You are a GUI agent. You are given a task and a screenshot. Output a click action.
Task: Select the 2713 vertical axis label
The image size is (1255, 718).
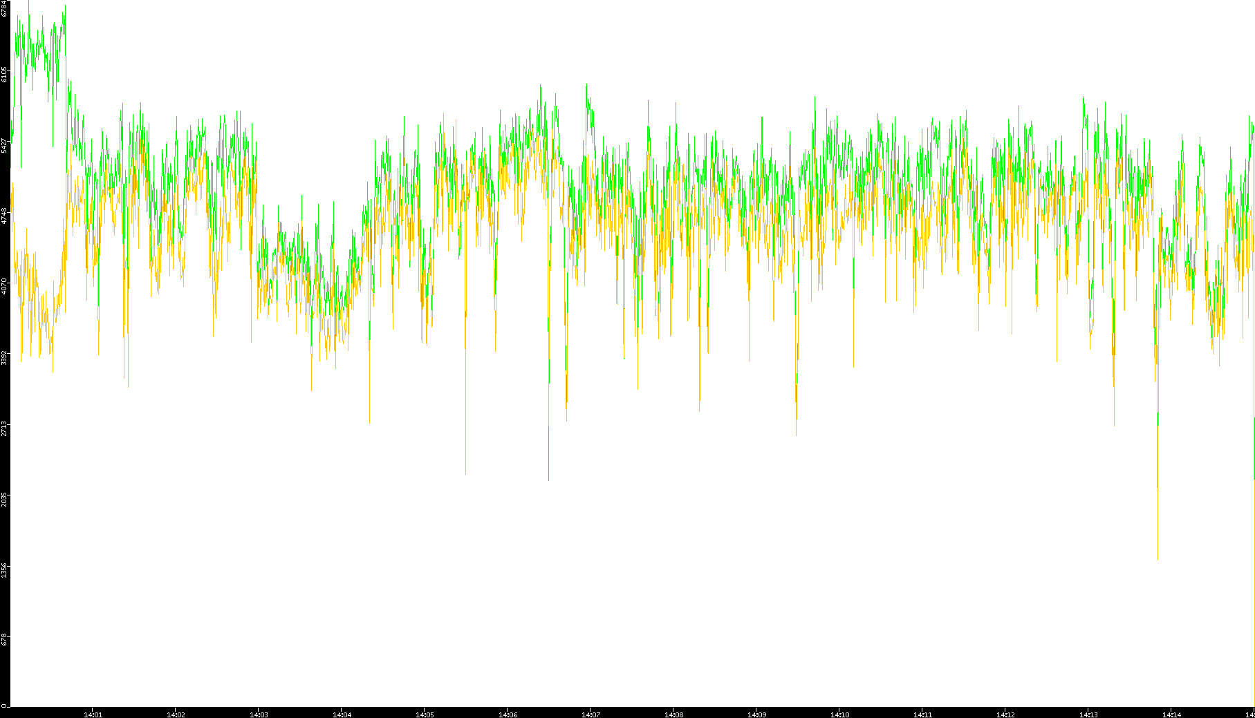tap(5, 428)
